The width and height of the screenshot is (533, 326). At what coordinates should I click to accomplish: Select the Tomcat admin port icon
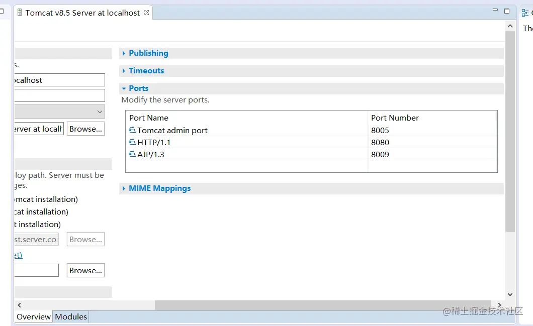(132, 130)
